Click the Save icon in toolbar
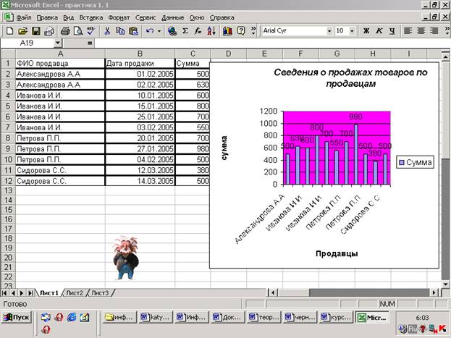Viewport: 451px width, 338px height. (x=36, y=31)
